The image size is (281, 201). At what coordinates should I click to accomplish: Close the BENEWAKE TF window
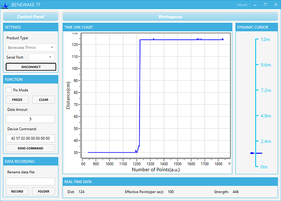pos(276,5)
